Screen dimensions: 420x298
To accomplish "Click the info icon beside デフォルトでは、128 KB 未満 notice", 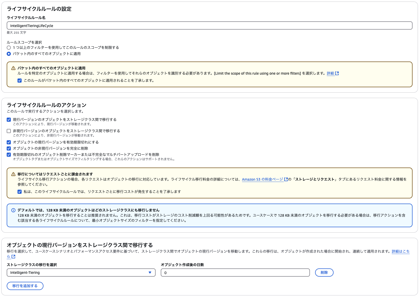I will tap(13, 210).
